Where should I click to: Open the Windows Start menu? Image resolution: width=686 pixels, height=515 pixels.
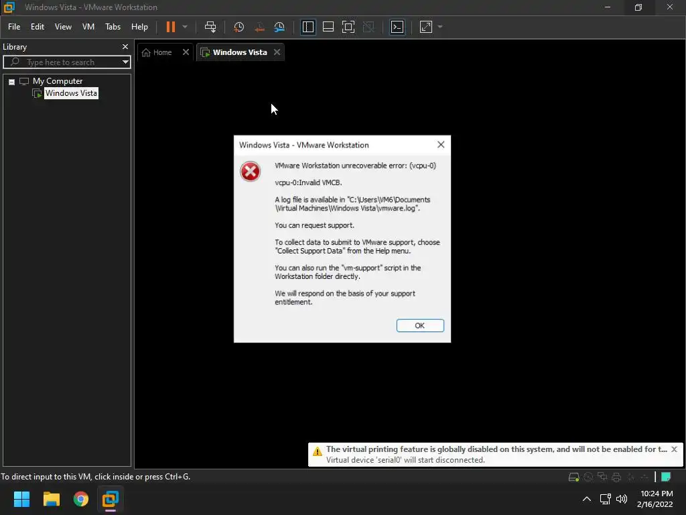click(x=21, y=499)
